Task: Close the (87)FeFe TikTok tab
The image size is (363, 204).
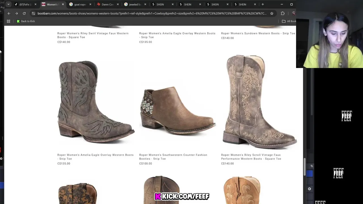Action: 35,4
